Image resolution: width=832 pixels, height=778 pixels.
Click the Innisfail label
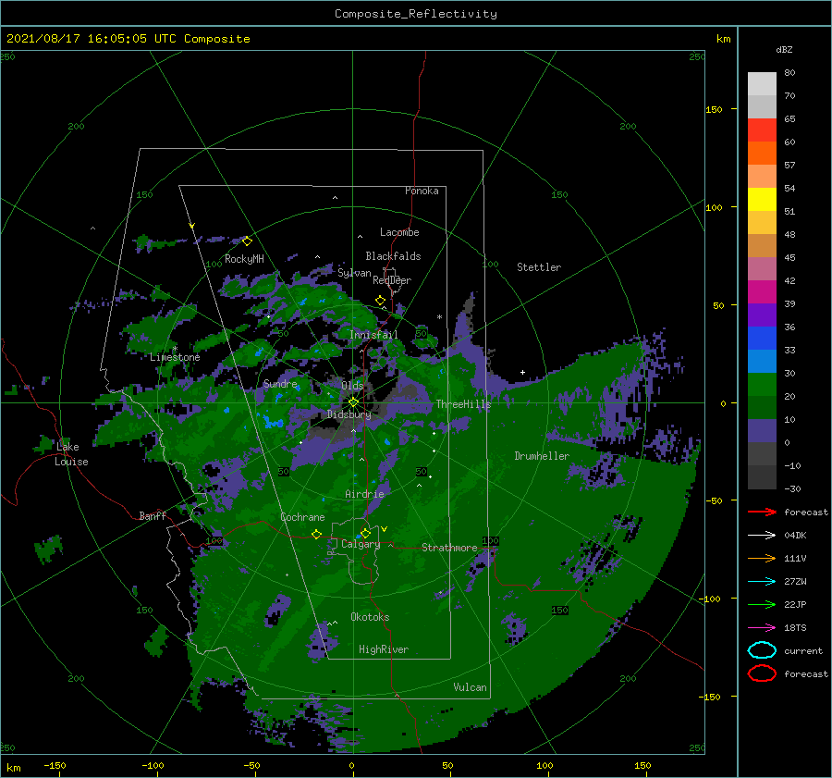pos(373,335)
